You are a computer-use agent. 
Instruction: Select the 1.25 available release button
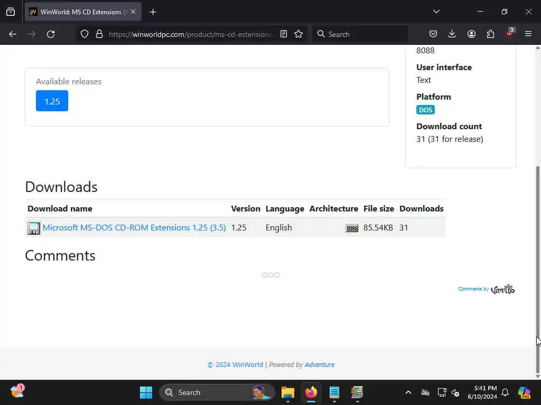[x=52, y=101]
